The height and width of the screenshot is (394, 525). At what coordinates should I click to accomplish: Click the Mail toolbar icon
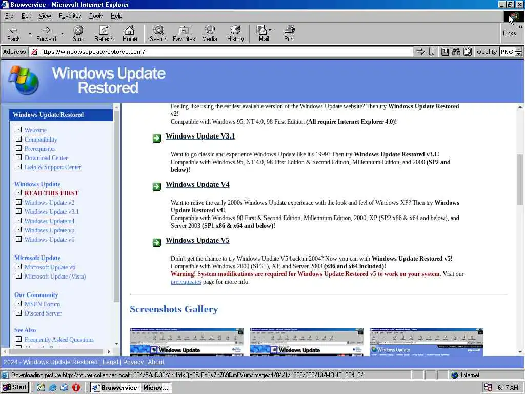(261, 33)
